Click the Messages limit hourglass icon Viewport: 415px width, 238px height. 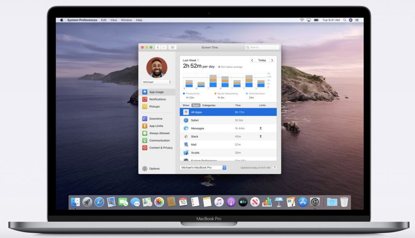click(x=261, y=128)
